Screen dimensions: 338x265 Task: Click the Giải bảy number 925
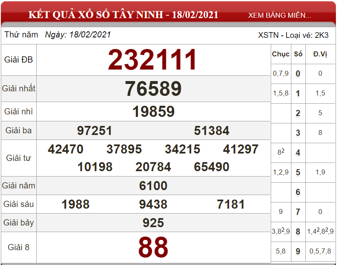[x=153, y=223]
